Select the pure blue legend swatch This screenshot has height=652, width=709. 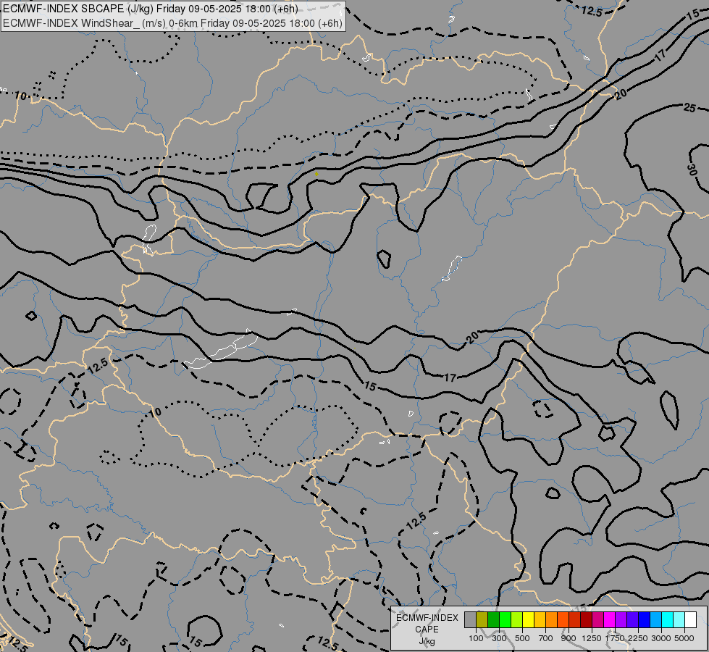click(644, 620)
